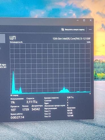Click the processes count '107'

[x=13, y=110]
